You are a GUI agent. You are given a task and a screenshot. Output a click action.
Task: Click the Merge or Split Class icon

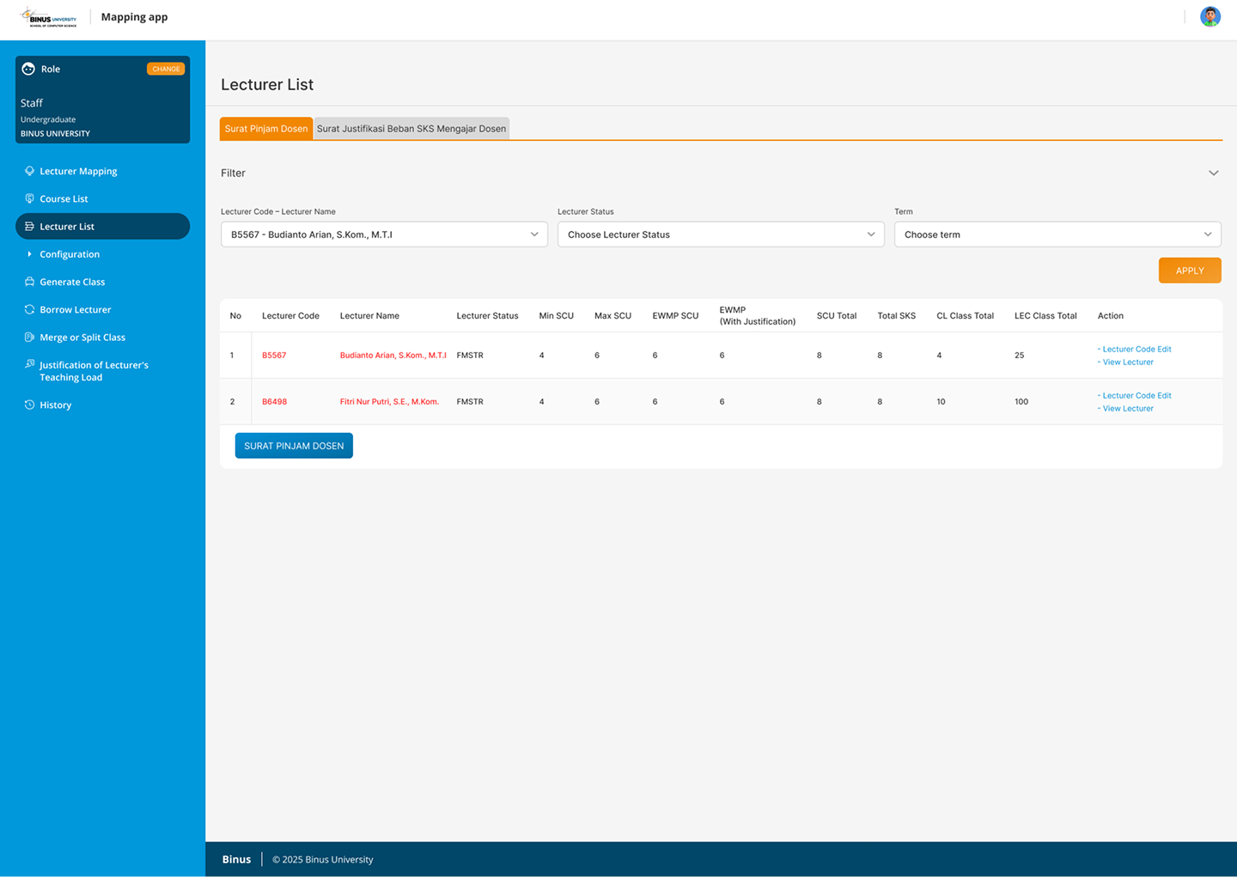(x=29, y=338)
